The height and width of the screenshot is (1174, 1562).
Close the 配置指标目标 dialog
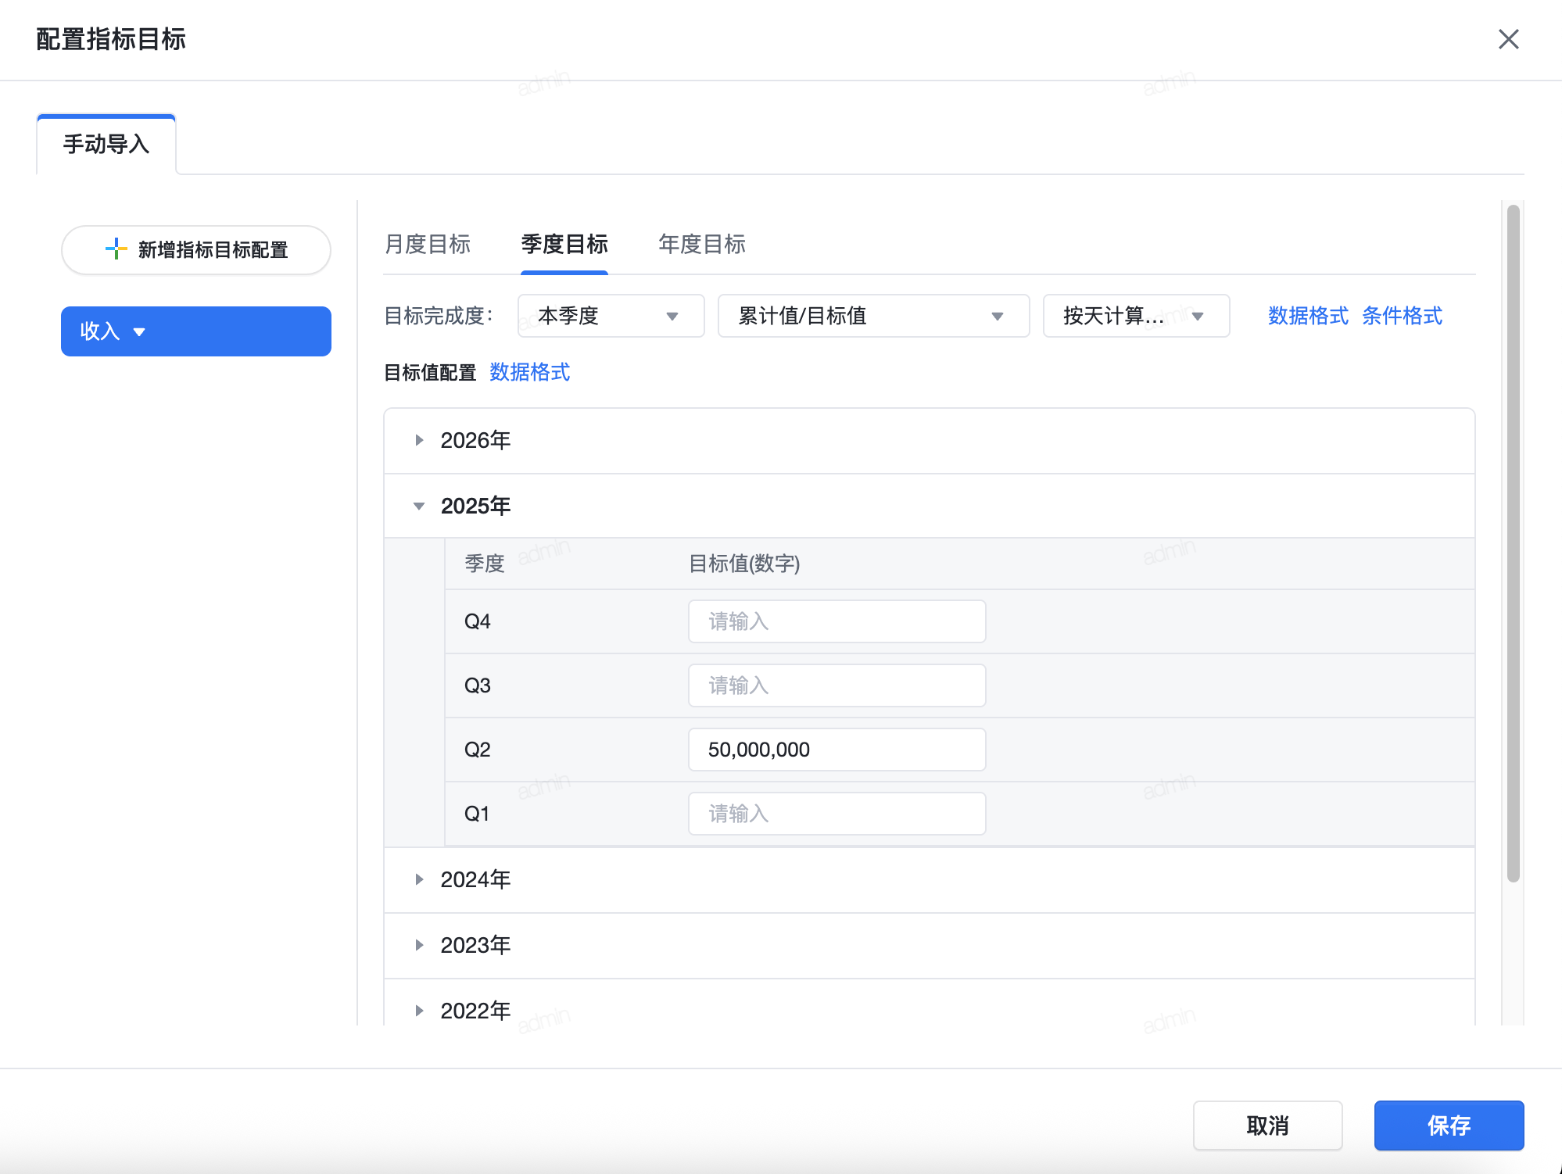[1508, 39]
